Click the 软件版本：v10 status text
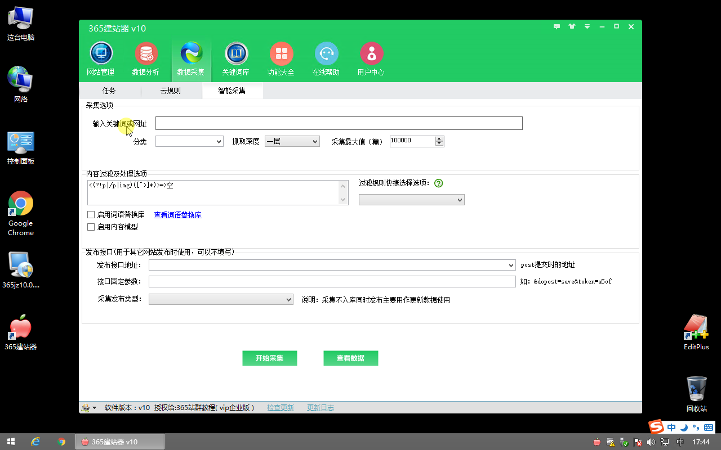The height and width of the screenshot is (450, 721). (127, 408)
